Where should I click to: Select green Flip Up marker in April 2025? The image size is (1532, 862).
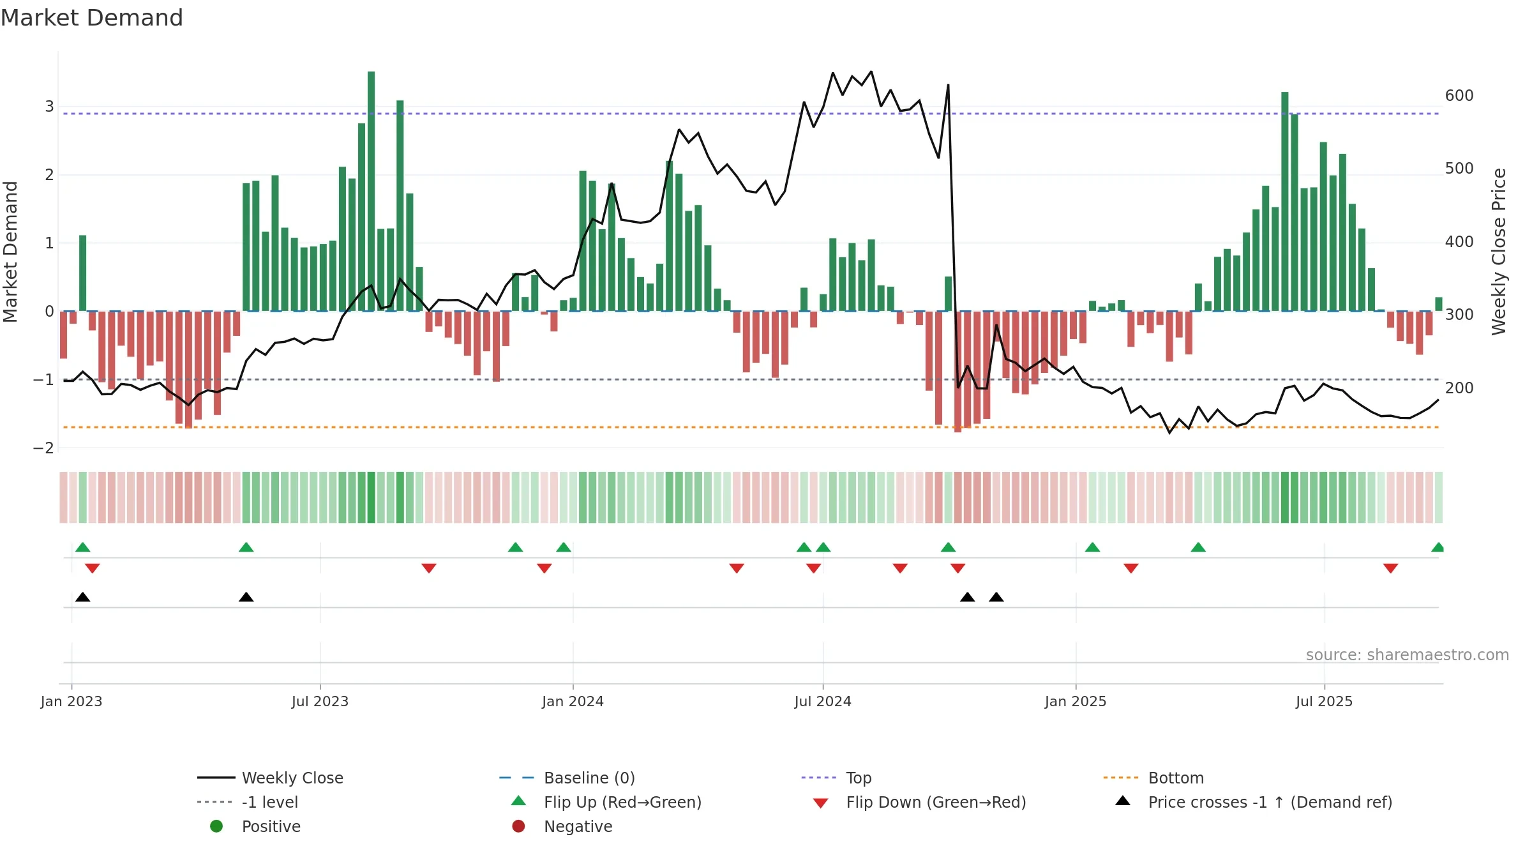point(1199,547)
